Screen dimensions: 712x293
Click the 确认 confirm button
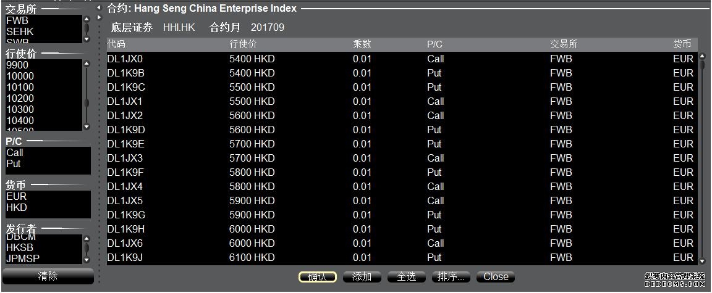point(318,277)
